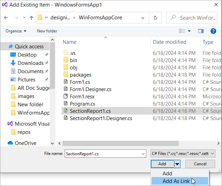Go up one folder level arrow
This screenshot has width=222, height=186.
tap(31, 18)
